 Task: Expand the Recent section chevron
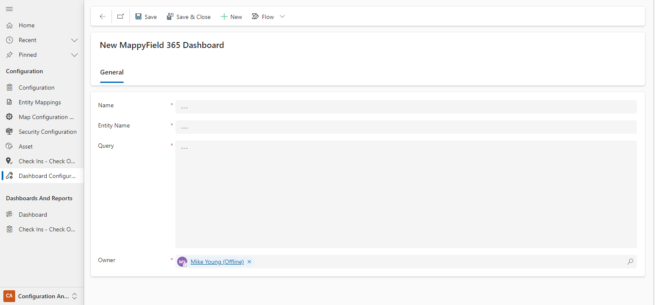pyautogui.click(x=74, y=40)
